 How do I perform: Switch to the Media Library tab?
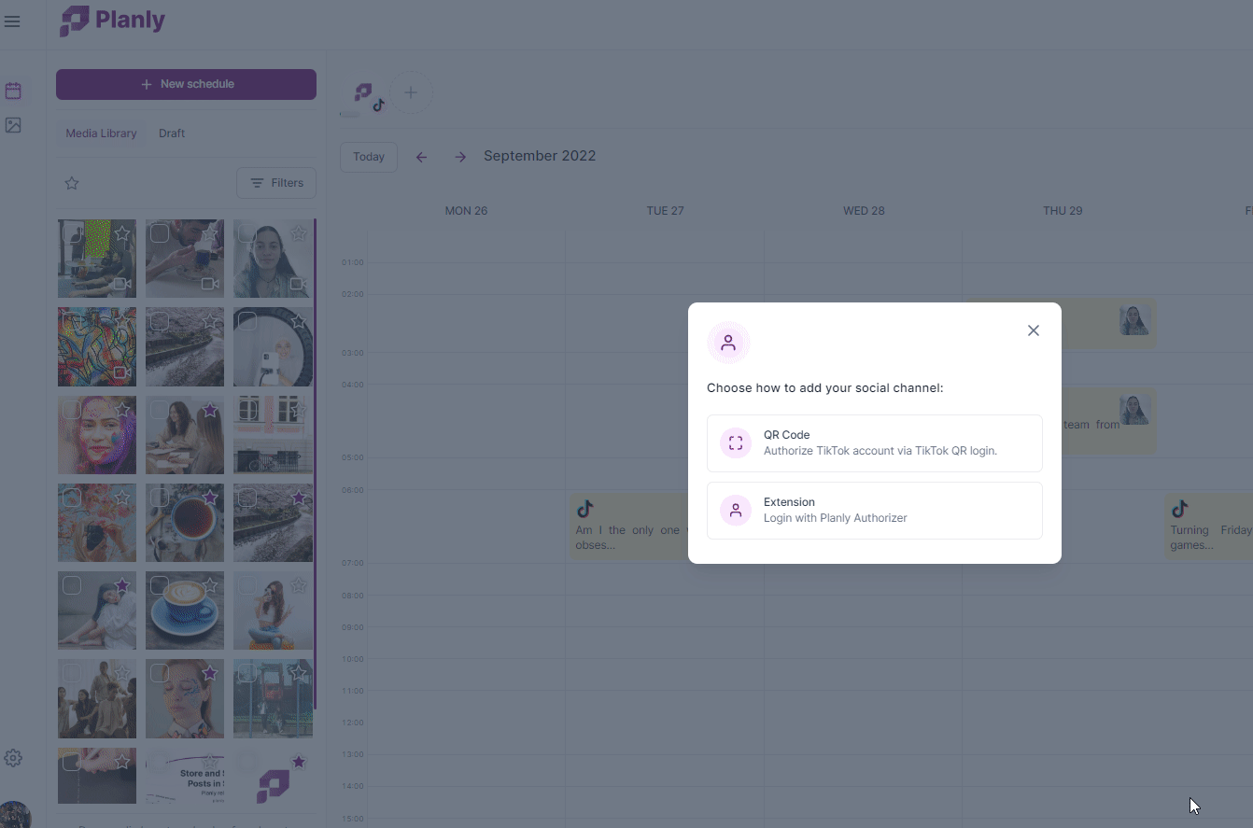(101, 133)
